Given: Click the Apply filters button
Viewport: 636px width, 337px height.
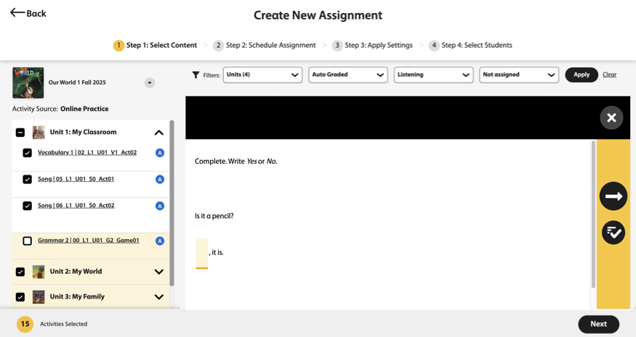Looking at the screenshot, I should 581,75.
